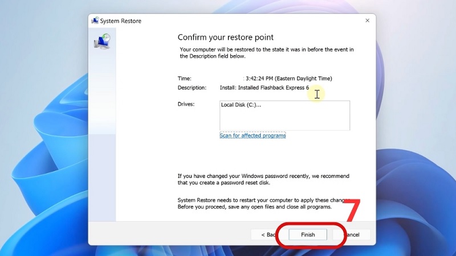The width and height of the screenshot is (456, 256).
Task: Click the System Restore window title text
Action: [121, 21]
